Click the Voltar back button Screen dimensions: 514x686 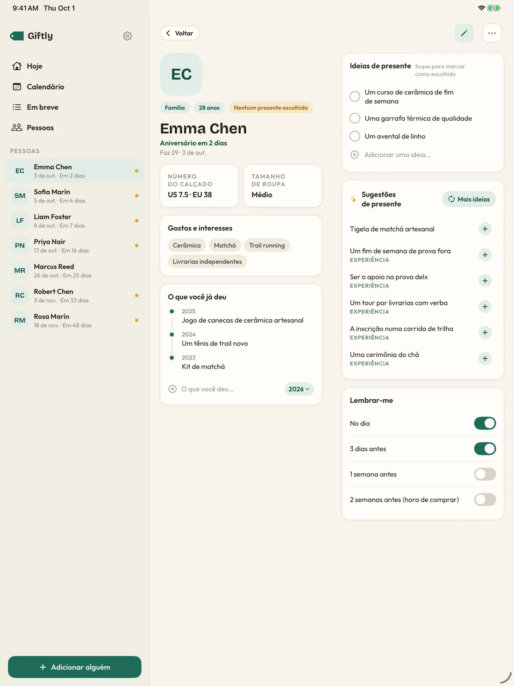pyautogui.click(x=180, y=33)
